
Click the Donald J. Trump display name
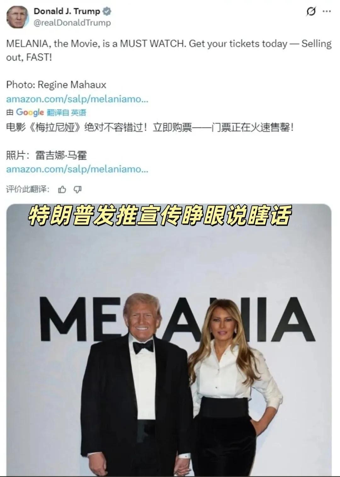point(67,11)
